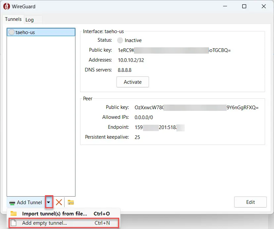Click the Inactive status text

coord(133,40)
